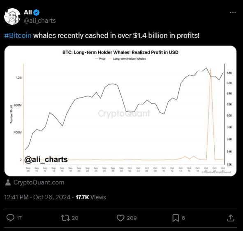The image size is (243, 231).
Task: Open the three-dot more options menu
Action: point(233,13)
